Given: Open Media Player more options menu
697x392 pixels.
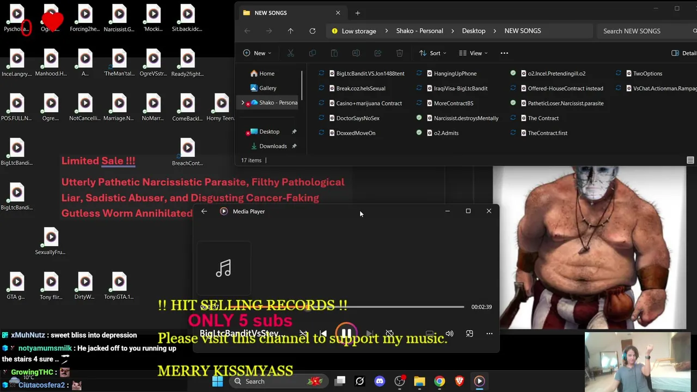Looking at the screenshot, I should (x=489, y=334).
